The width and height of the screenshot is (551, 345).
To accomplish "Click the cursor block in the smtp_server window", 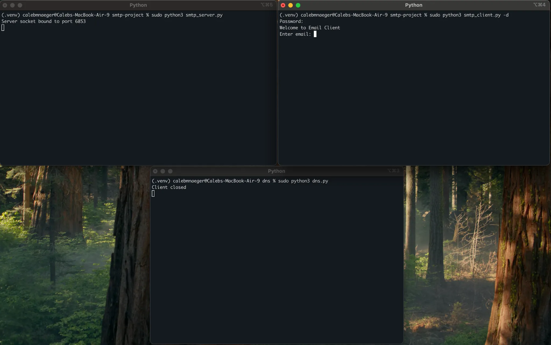I will pos(3,28).
